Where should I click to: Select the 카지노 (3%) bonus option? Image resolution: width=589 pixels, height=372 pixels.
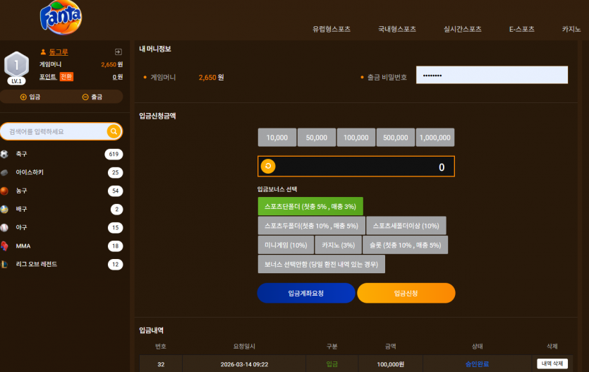point(338,245)
